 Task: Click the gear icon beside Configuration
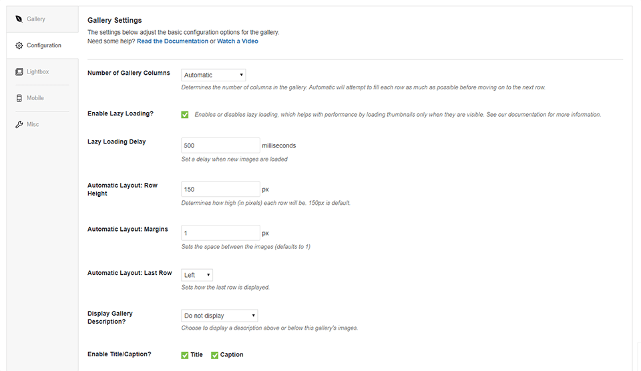[19, 45]
